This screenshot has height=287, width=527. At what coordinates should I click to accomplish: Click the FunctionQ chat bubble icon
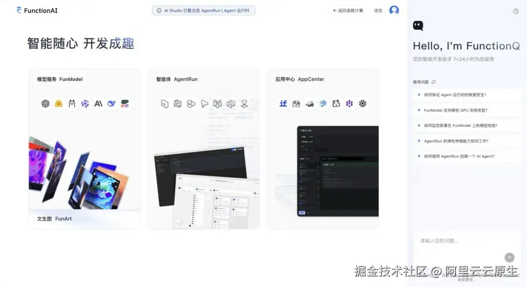pos(418,25)
